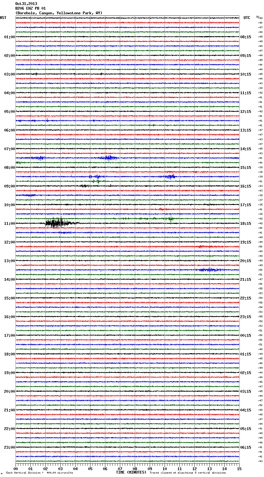Viewport: 264px width, 477px height.
Task: Select the 07:00 MST hour label
Action: pyautogui.click(x=9, y=149)
